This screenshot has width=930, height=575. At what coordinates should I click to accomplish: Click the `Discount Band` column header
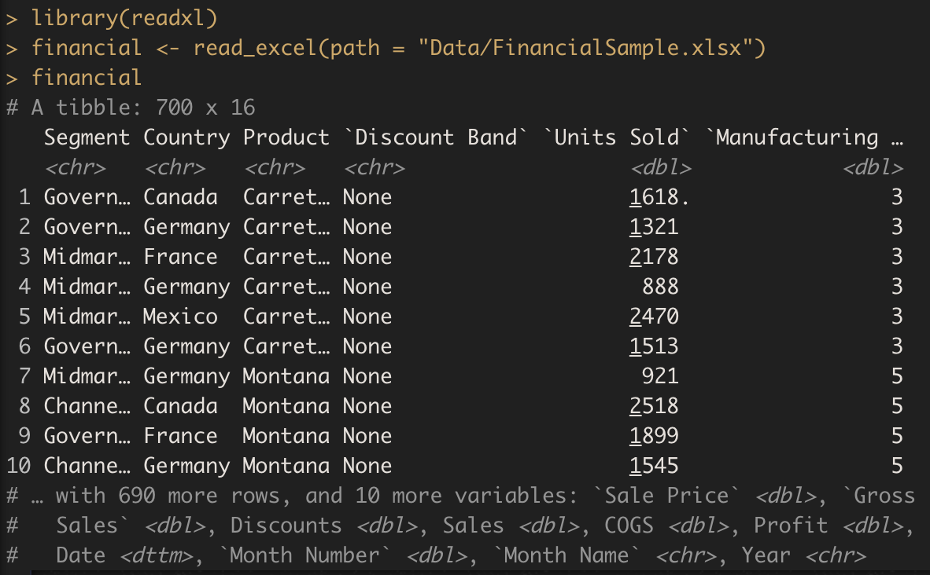pyautogui.click(x=435, y=137)
